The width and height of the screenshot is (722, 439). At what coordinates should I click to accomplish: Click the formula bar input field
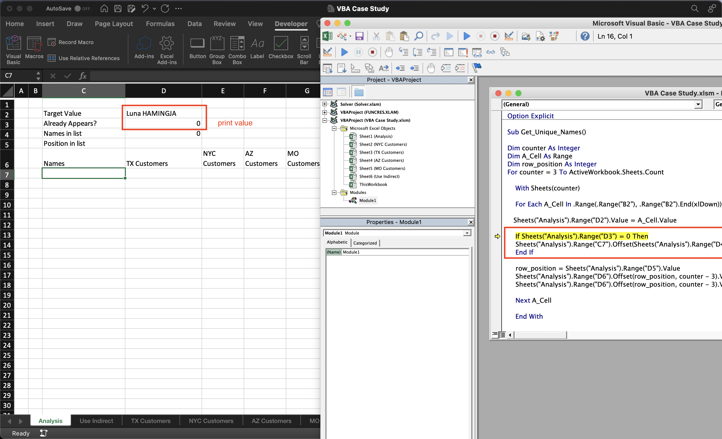click(x=205, y=76)
